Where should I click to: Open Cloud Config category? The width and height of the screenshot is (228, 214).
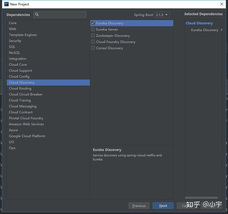48,77
